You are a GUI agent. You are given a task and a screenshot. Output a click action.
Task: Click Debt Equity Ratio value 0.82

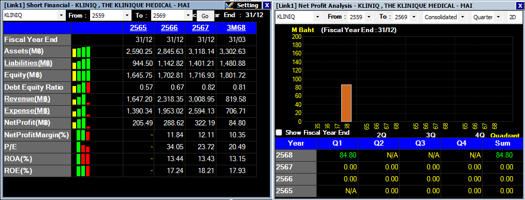(x=209, y=88)
